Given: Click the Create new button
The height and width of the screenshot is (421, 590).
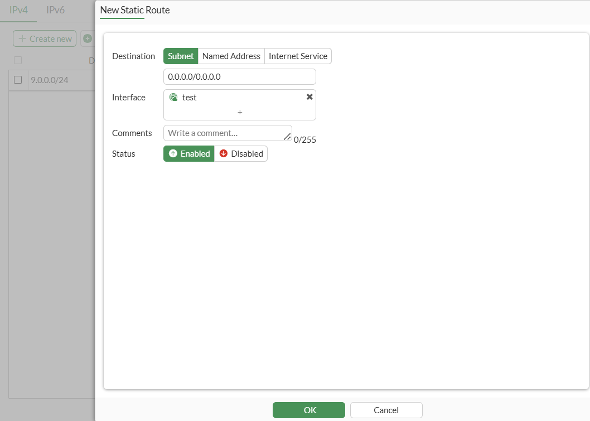Looking at the screenshot, I should click(x=44, y=38).
